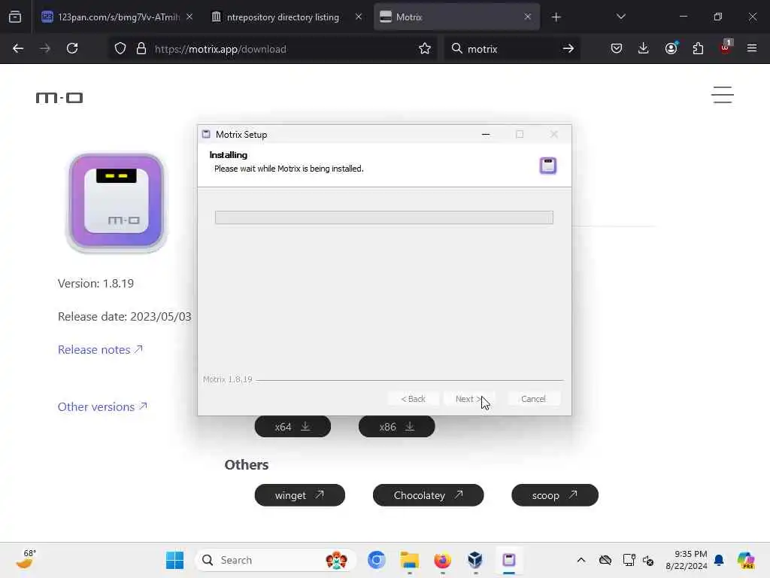The image size is (770, 578).
Task: Expand the system tray hidden icons
Action: (581, 560)
